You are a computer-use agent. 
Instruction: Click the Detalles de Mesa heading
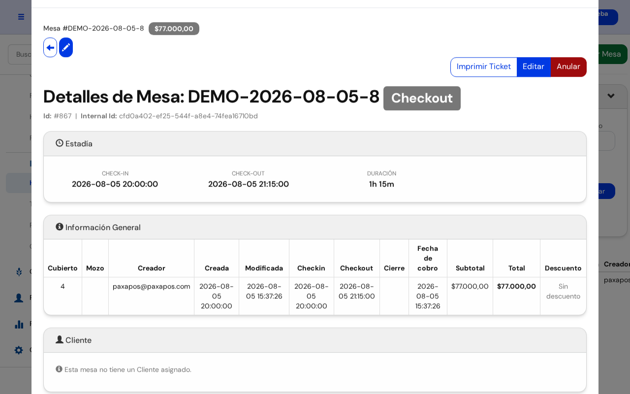211,97
